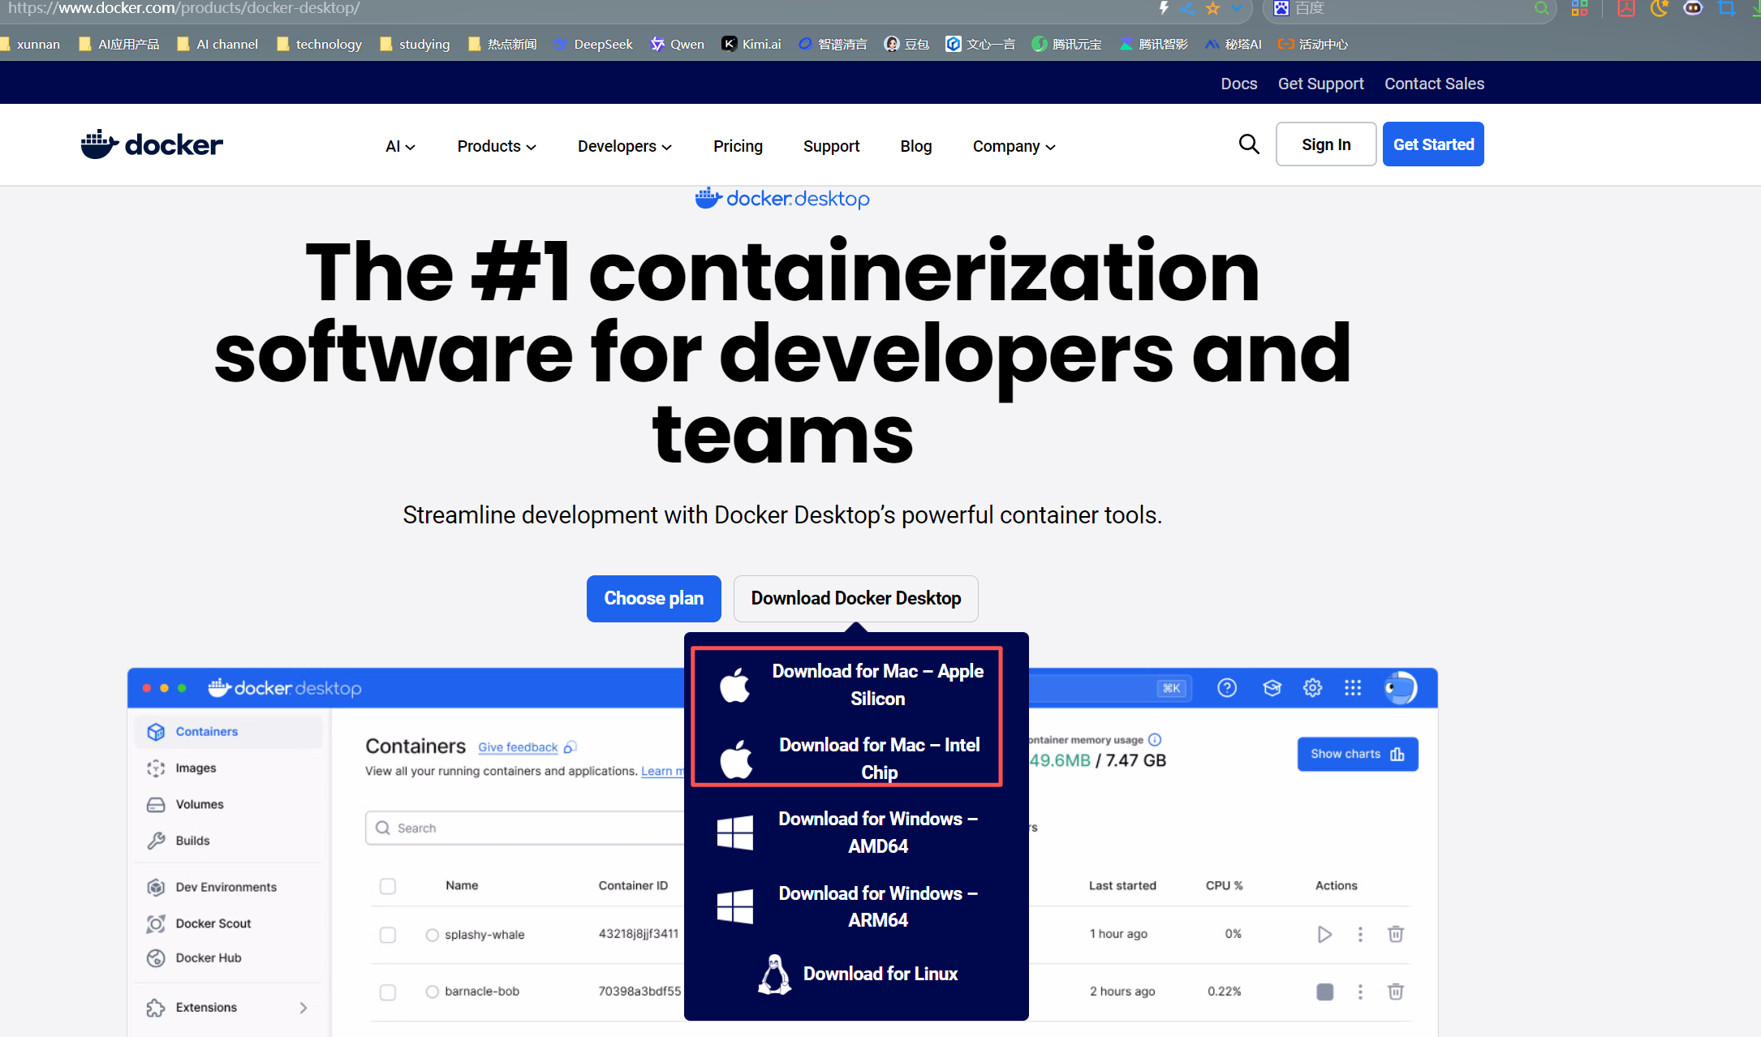This screenshot has height=1037, width=1761.
Task: Open the Blog page
Action: click(x=915, y=147)
